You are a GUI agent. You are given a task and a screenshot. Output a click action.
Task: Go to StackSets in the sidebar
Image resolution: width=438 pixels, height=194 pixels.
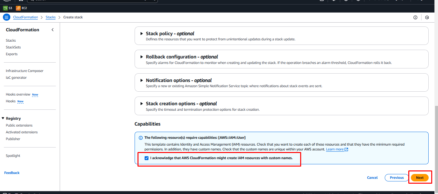pyautogui.click(x=13, y=47)
